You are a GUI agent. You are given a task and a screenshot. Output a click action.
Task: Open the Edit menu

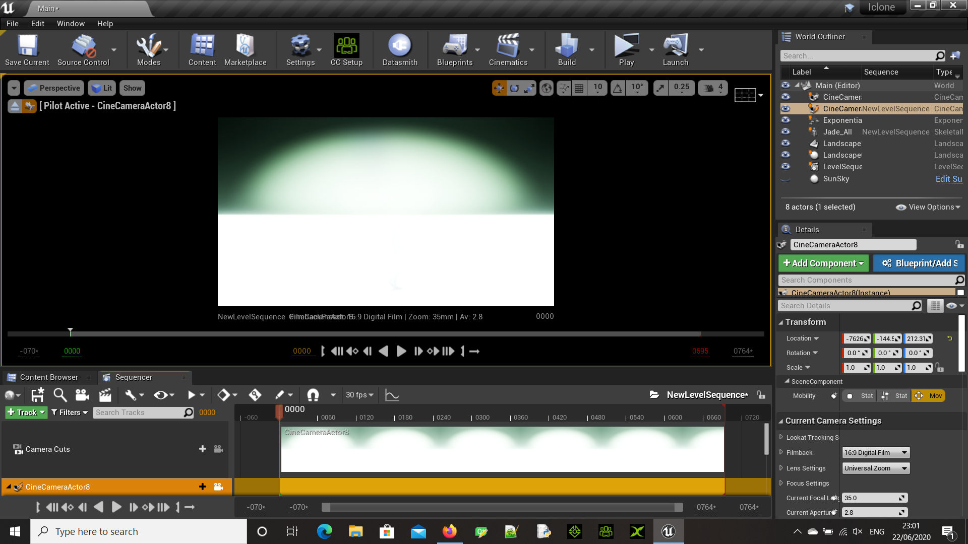[37, 24]
